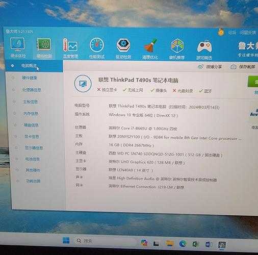The width and height of the screenshot is (258, 255).
Task: Select 显示器信息 in the sidebar
Action: pyautogui.click(x=34, y=148)
